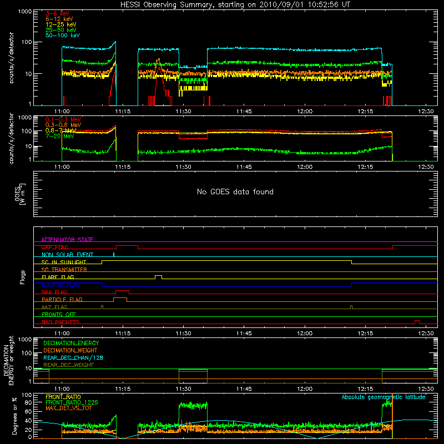Select the yellow FRONT_RATIO legend label

63,397
